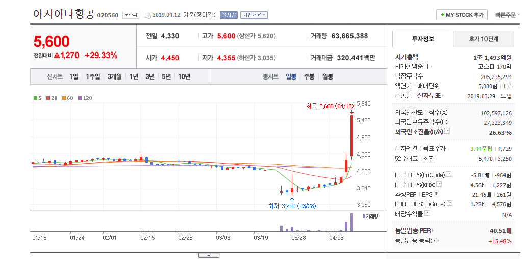Select the 1일 line chart range
Screen dimensions: 530x259
coord(73,76)
